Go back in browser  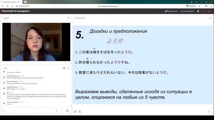pyautogui.click(x=3, y=6)
